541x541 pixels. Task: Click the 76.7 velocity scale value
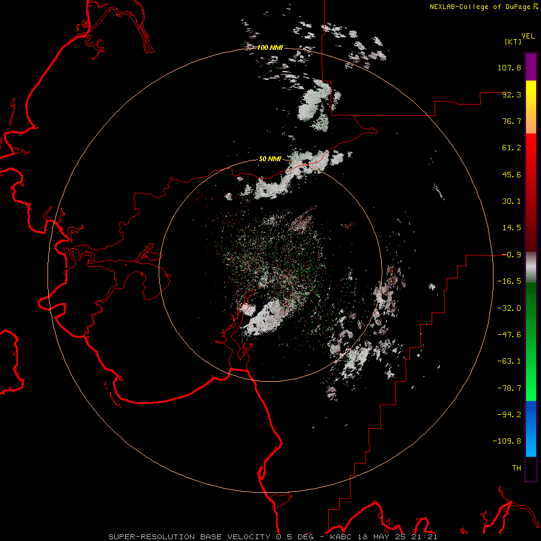pos(512,121)
